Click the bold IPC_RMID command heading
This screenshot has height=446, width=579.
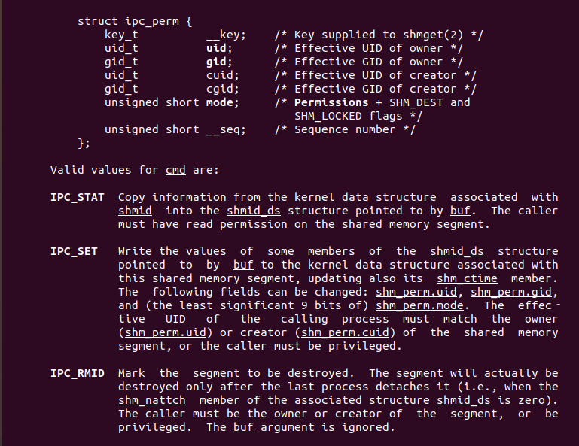click(x=78, y=373)
